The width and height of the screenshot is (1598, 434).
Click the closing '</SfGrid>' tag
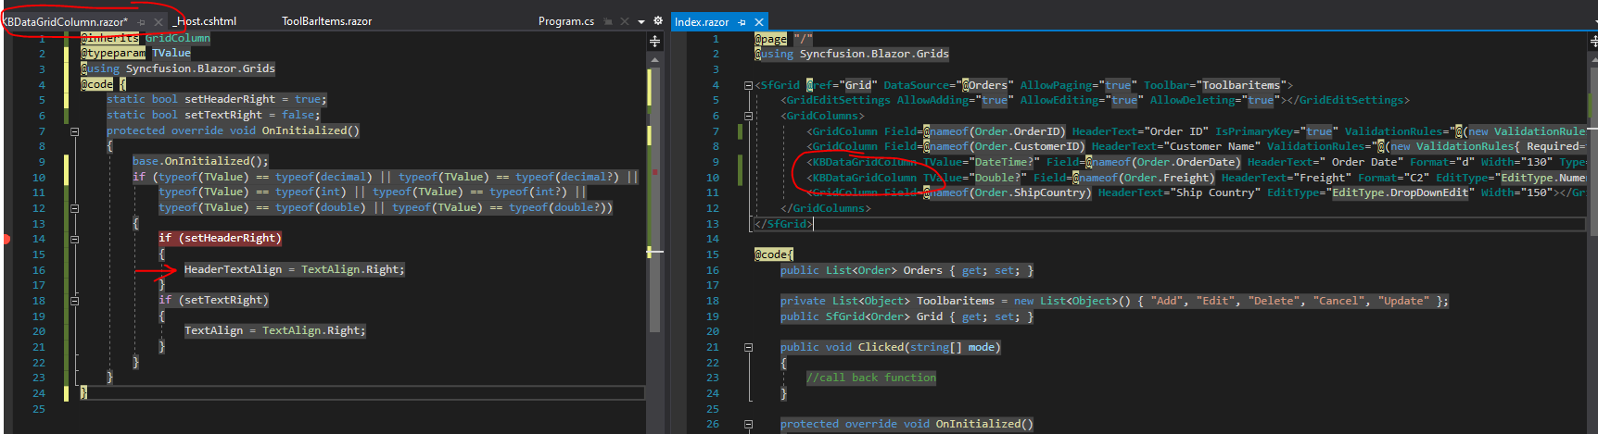coord(782,224)
